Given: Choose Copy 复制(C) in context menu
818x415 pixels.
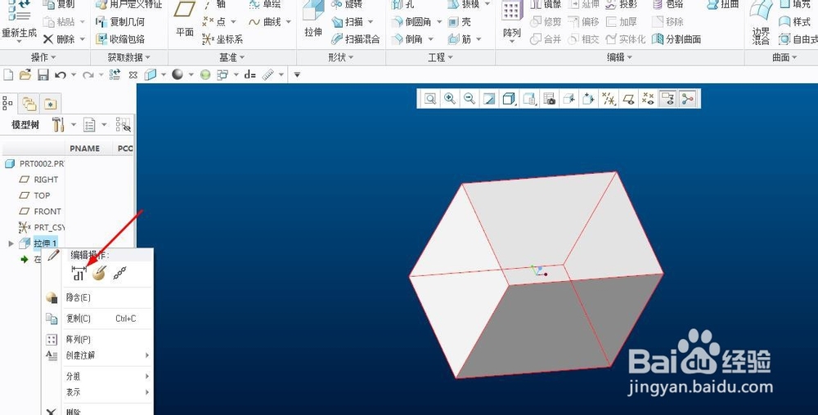Looking at the screenshot, I should (x=98, y=318).
